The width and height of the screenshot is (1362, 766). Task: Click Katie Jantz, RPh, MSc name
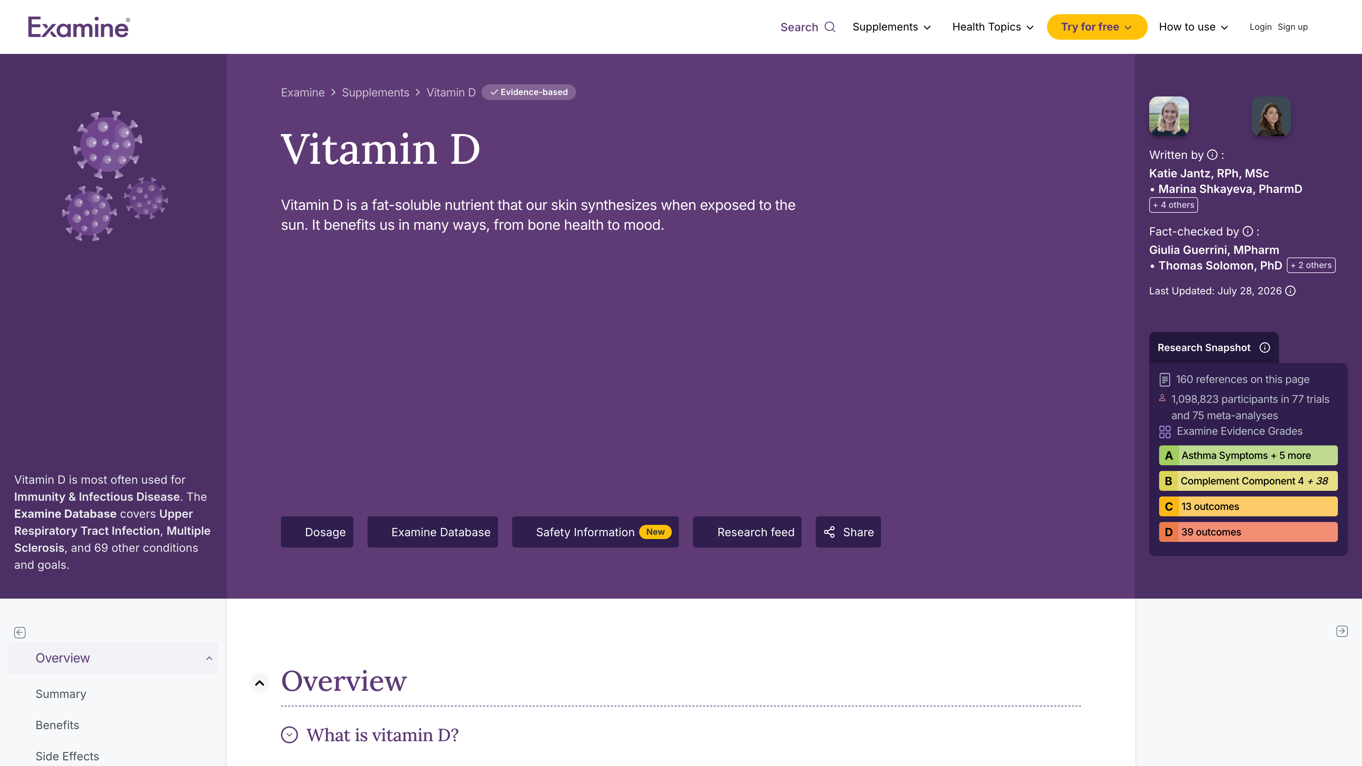[x=1209, y=173]
